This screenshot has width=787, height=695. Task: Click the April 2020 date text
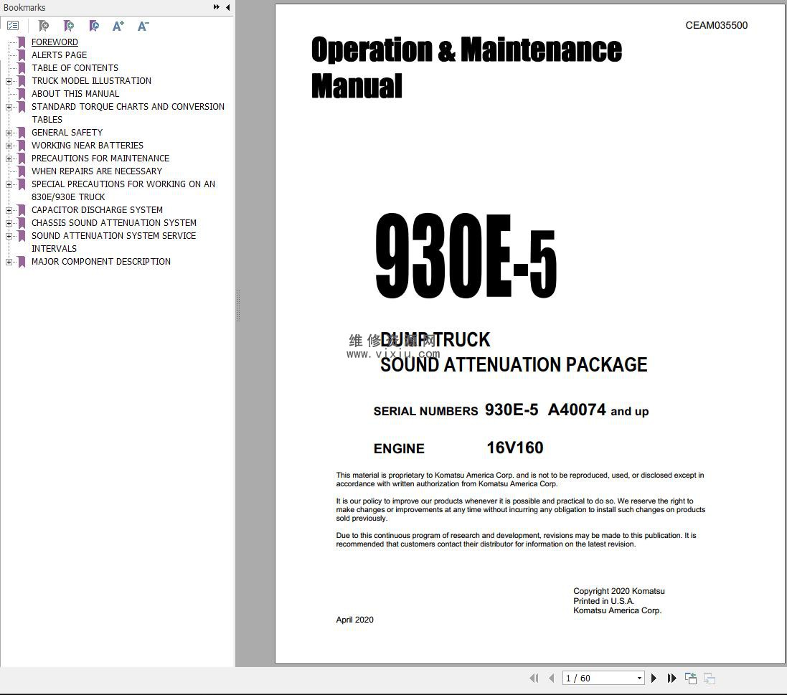click(355, 620)
